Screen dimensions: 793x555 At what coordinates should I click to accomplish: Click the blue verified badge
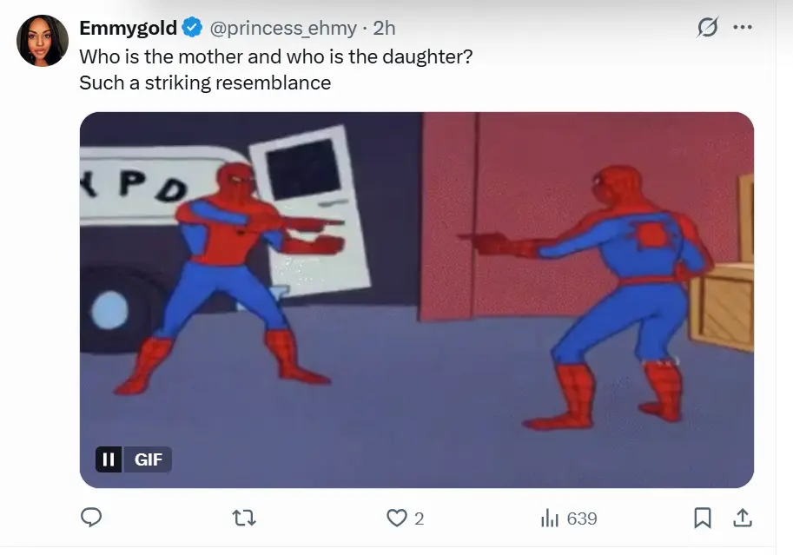click(192, 27)
